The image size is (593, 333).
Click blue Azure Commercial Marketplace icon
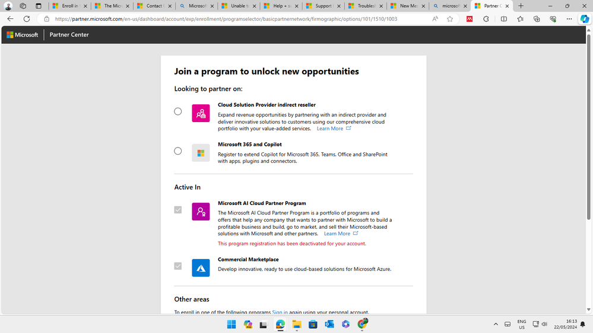201,268
